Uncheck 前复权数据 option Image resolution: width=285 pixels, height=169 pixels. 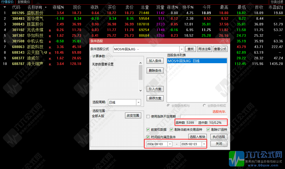[x=148, y=130]
